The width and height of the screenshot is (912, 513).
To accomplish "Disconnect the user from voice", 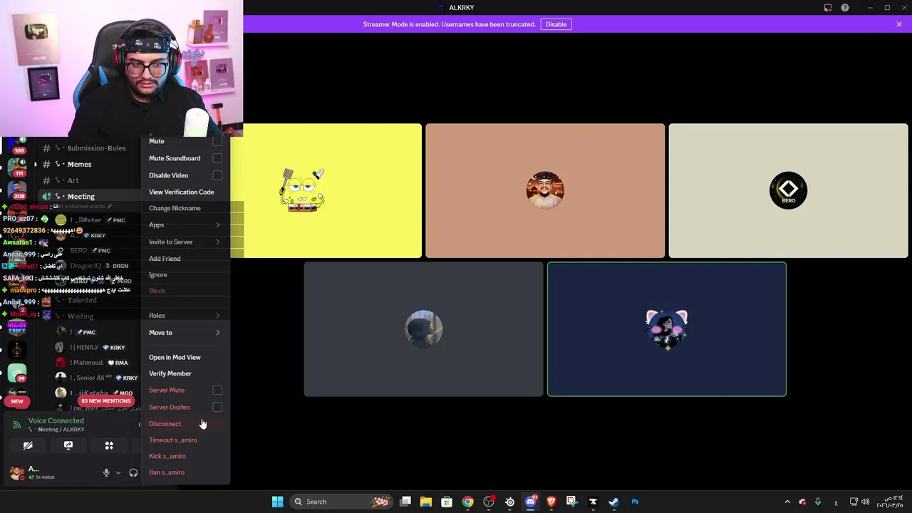I will 185,424.
